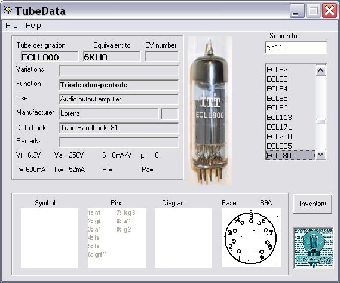Click the list scrollbar thumb
The image size is (340, 283).
tap(321, 121)
